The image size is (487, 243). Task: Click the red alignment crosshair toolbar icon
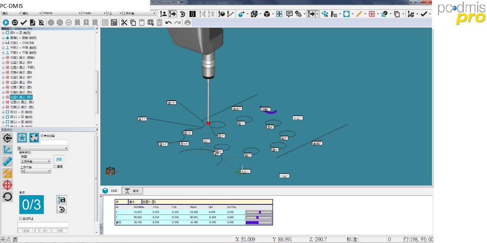(x=371, y=14)
